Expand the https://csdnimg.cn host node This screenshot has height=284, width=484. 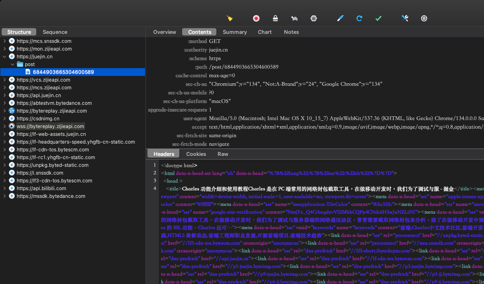(4, 118)
